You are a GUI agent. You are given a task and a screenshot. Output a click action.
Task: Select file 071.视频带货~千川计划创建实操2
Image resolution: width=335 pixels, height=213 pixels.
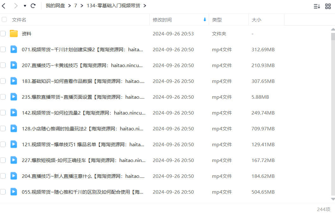[x=83, y=50]
